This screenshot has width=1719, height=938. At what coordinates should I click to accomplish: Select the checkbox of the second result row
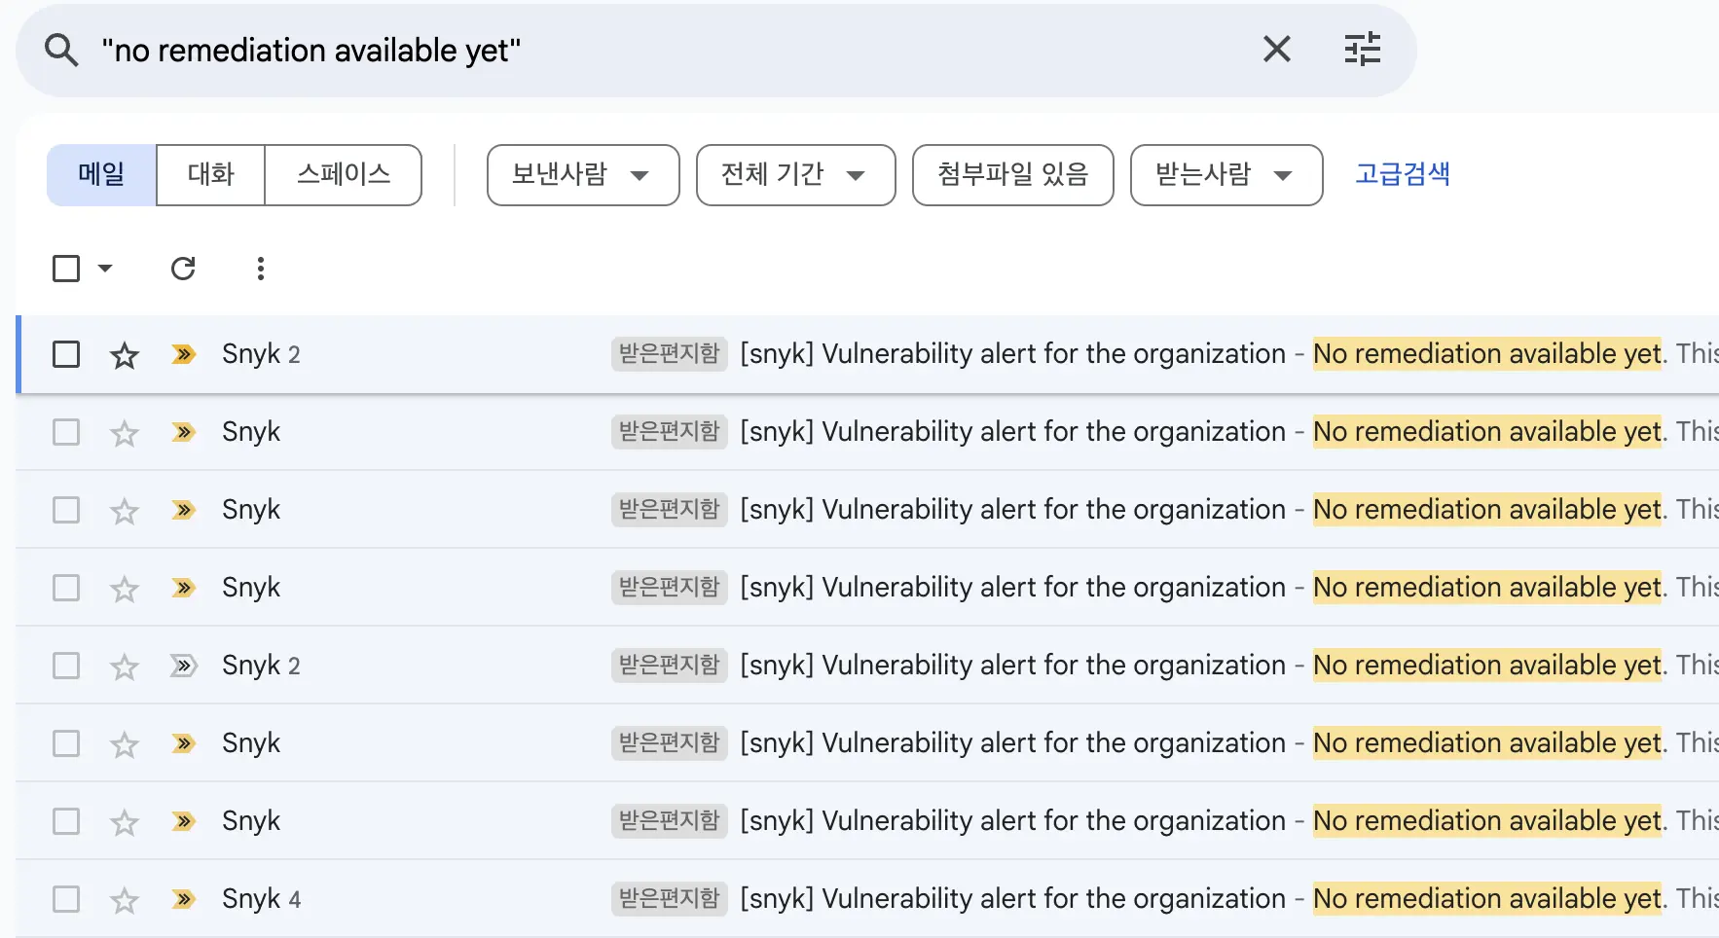click(66, 432)
